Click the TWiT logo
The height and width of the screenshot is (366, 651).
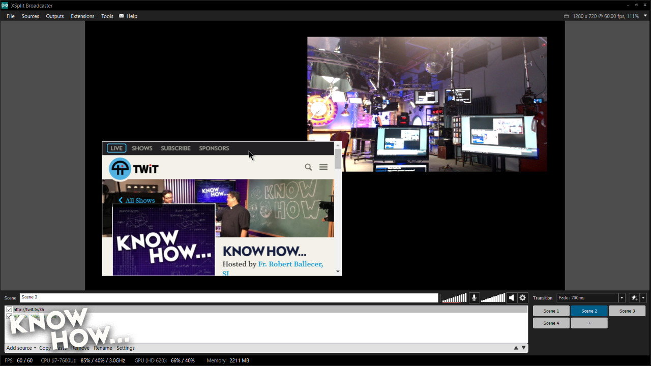click(x=134, y=169)
